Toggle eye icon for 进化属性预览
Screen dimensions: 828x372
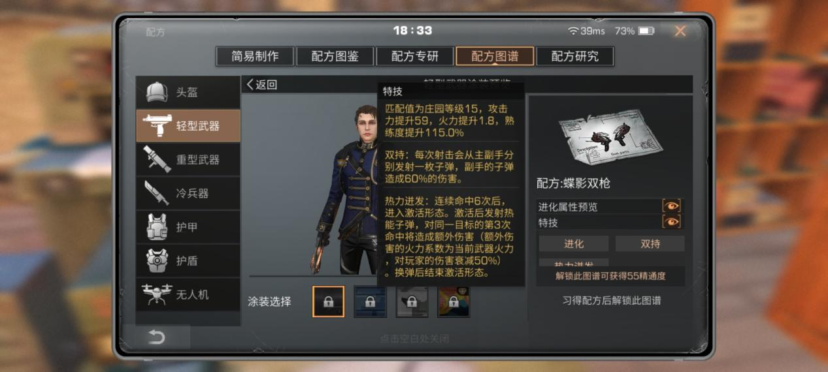point(671,206)
